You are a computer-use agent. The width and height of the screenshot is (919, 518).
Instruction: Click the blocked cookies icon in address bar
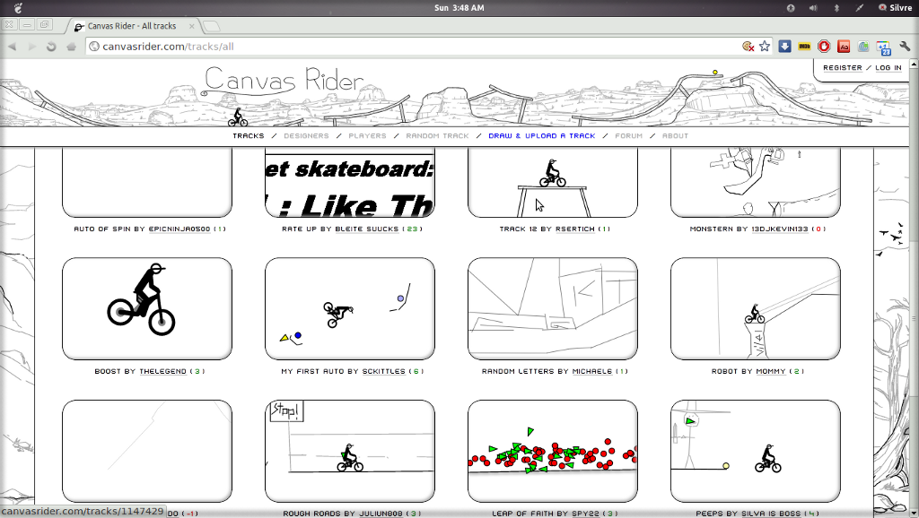click(x=748, y=47)
